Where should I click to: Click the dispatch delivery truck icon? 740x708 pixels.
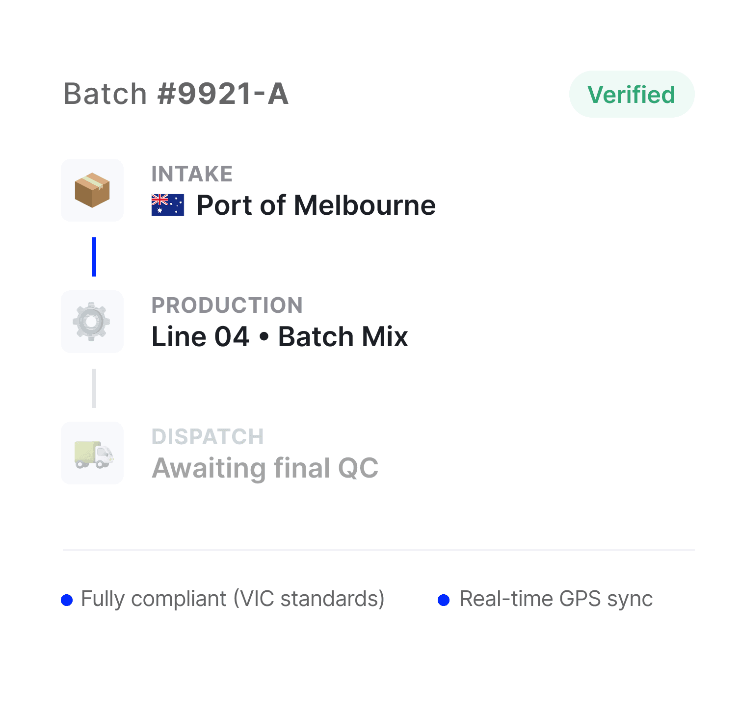[x=92, y=453]
